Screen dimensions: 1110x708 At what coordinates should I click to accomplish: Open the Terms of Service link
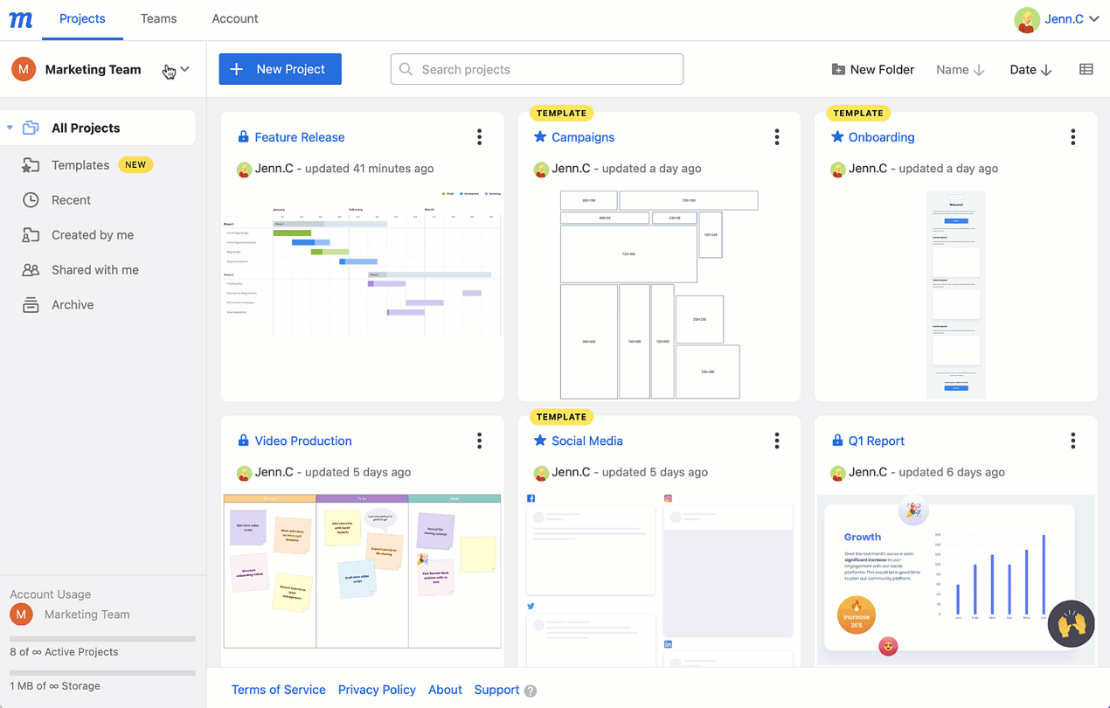coord(278,690)
